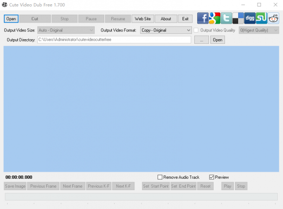
Task: Click the blue video preview area
Action: [x=141, y=109]
